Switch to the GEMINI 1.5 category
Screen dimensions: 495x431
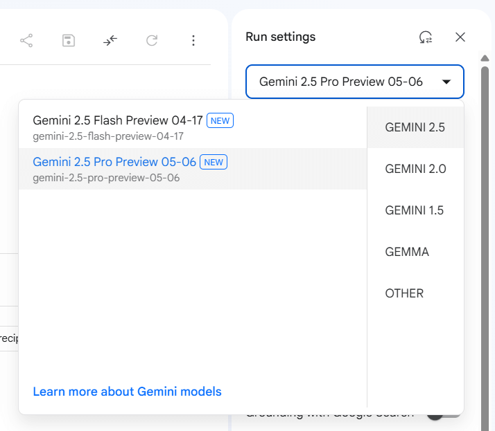(x=415, y=210)
